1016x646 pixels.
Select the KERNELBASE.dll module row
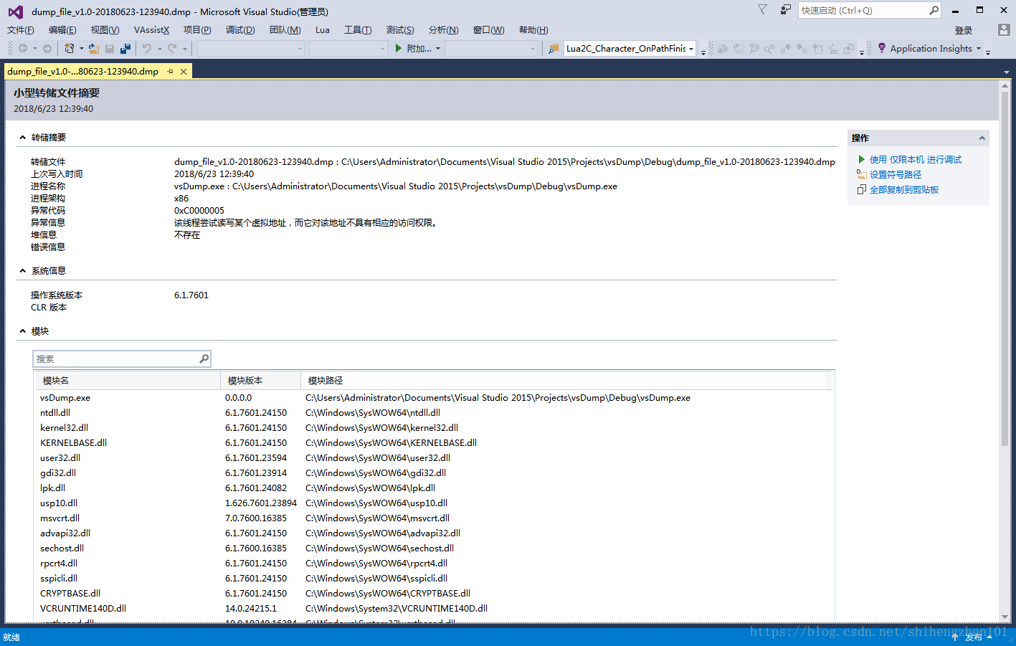click(434, 443)
